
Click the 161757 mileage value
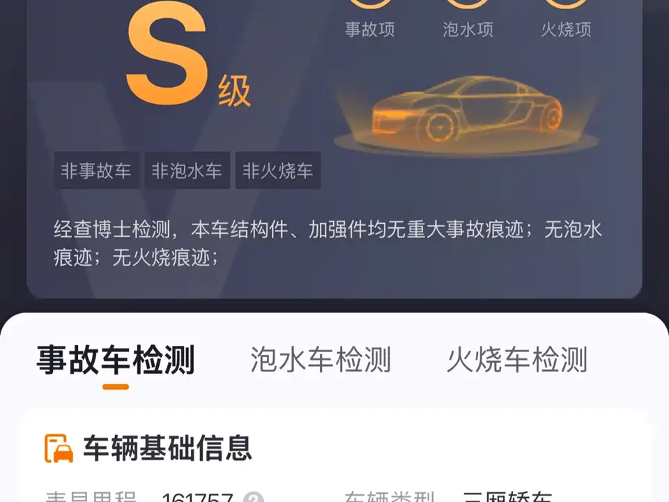click(x=197, y=497)
